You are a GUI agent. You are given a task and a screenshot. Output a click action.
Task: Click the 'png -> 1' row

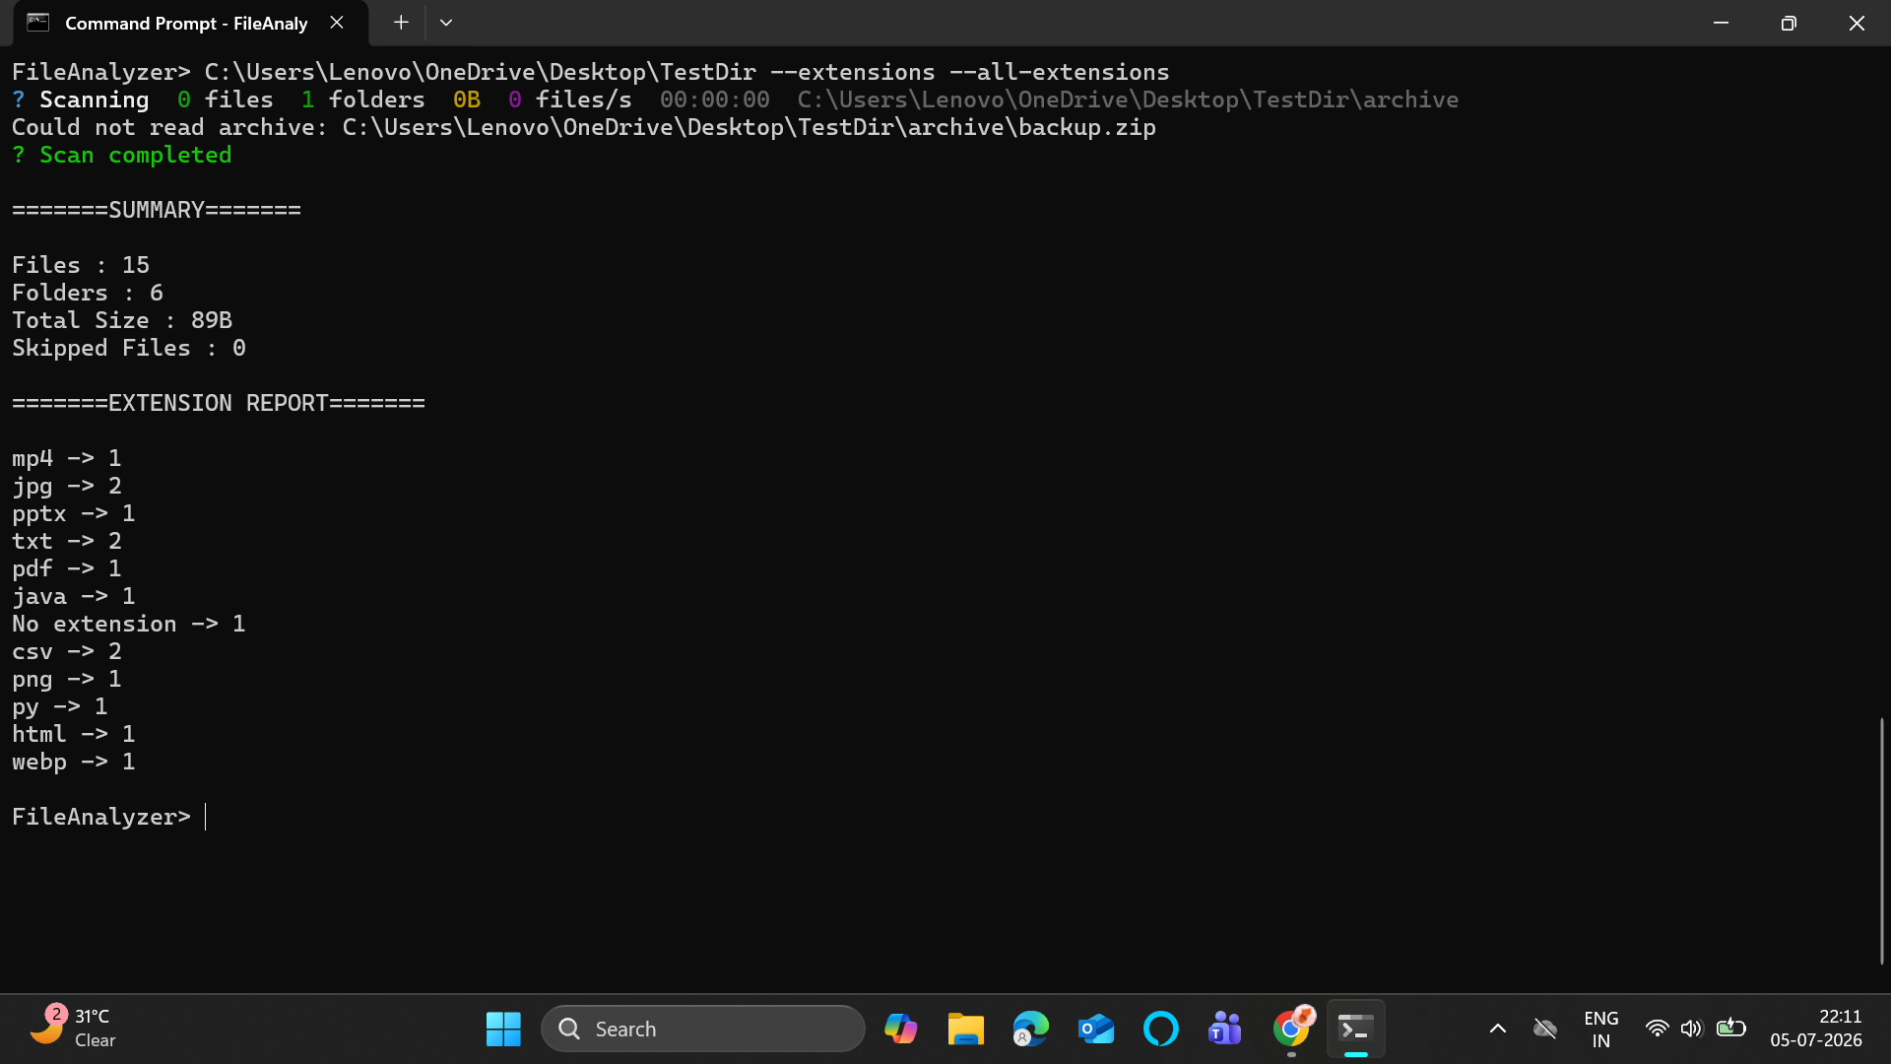coord(67,679)
